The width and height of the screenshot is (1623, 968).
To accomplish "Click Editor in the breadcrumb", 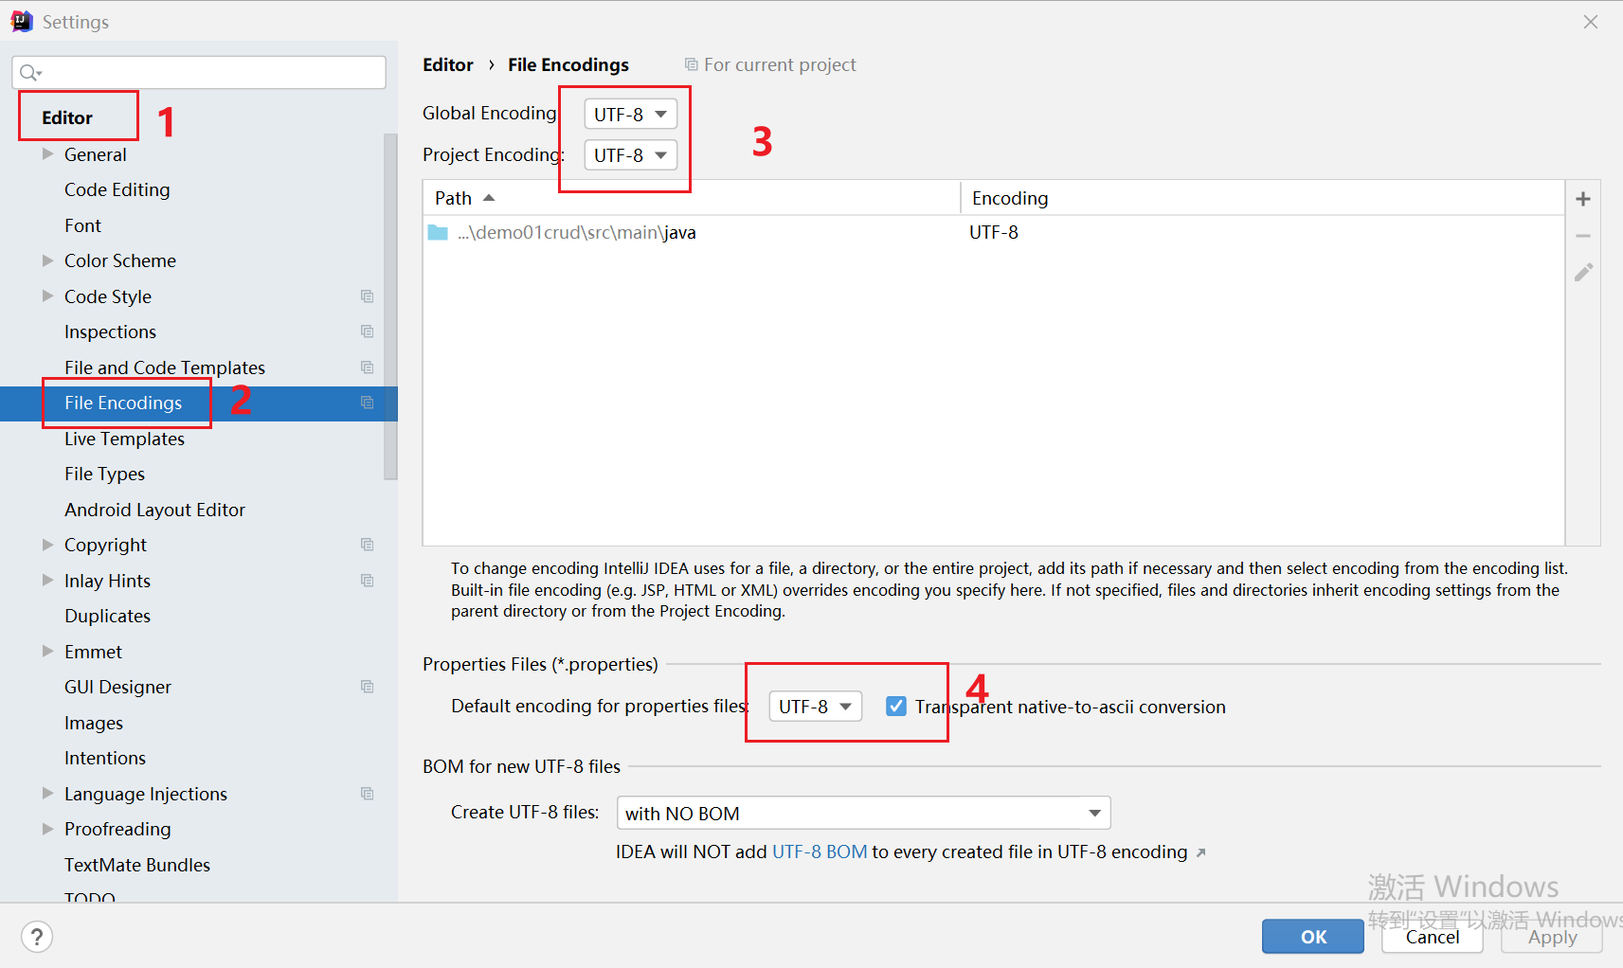I will point(448,64).
